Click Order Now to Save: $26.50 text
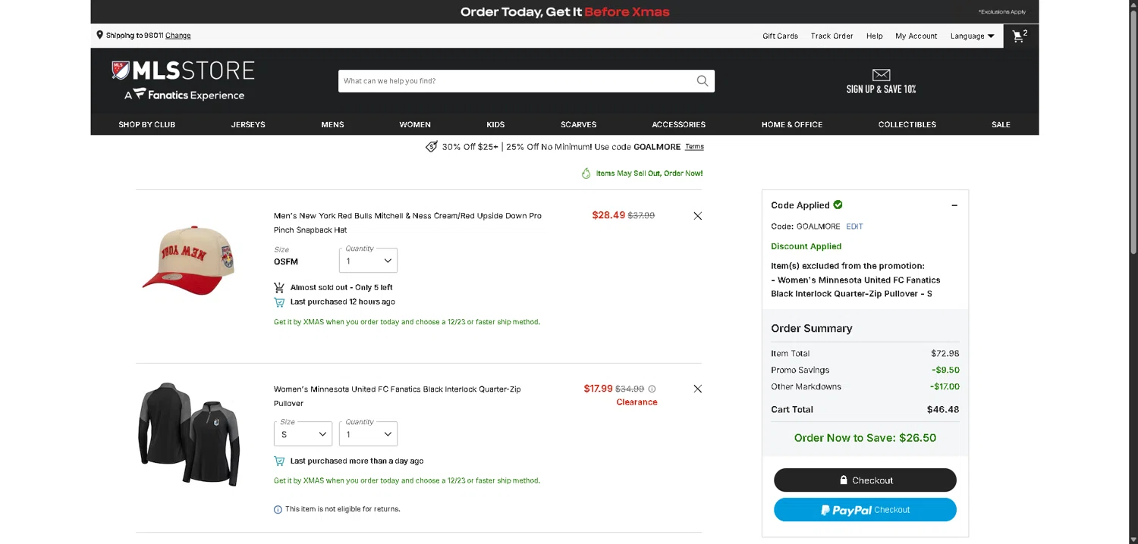The image size is (1138, 544). click(865, 438)
